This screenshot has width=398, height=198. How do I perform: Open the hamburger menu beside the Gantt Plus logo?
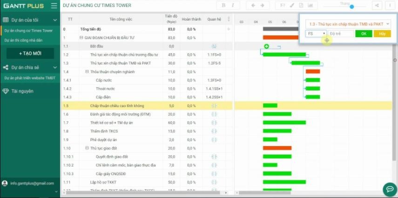click(54, 6)
